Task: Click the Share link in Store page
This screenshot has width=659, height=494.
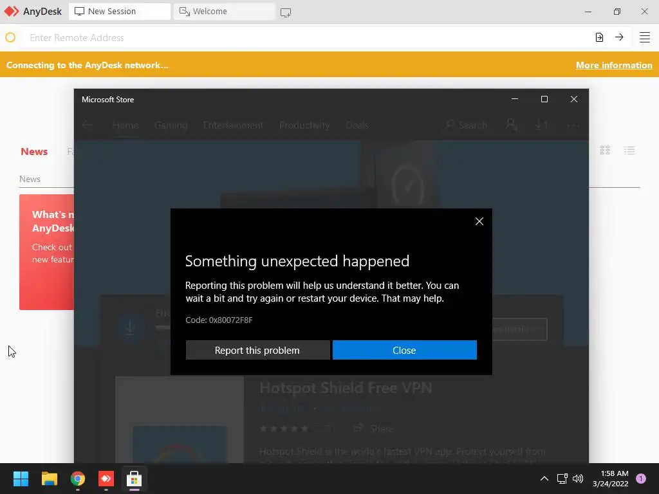Action: coord(374,428)
